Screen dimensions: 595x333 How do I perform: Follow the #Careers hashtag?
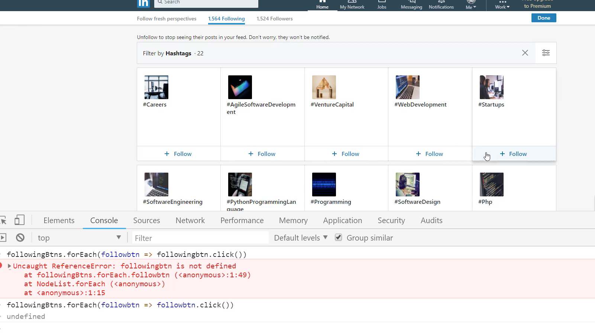(x=178, y=154)
